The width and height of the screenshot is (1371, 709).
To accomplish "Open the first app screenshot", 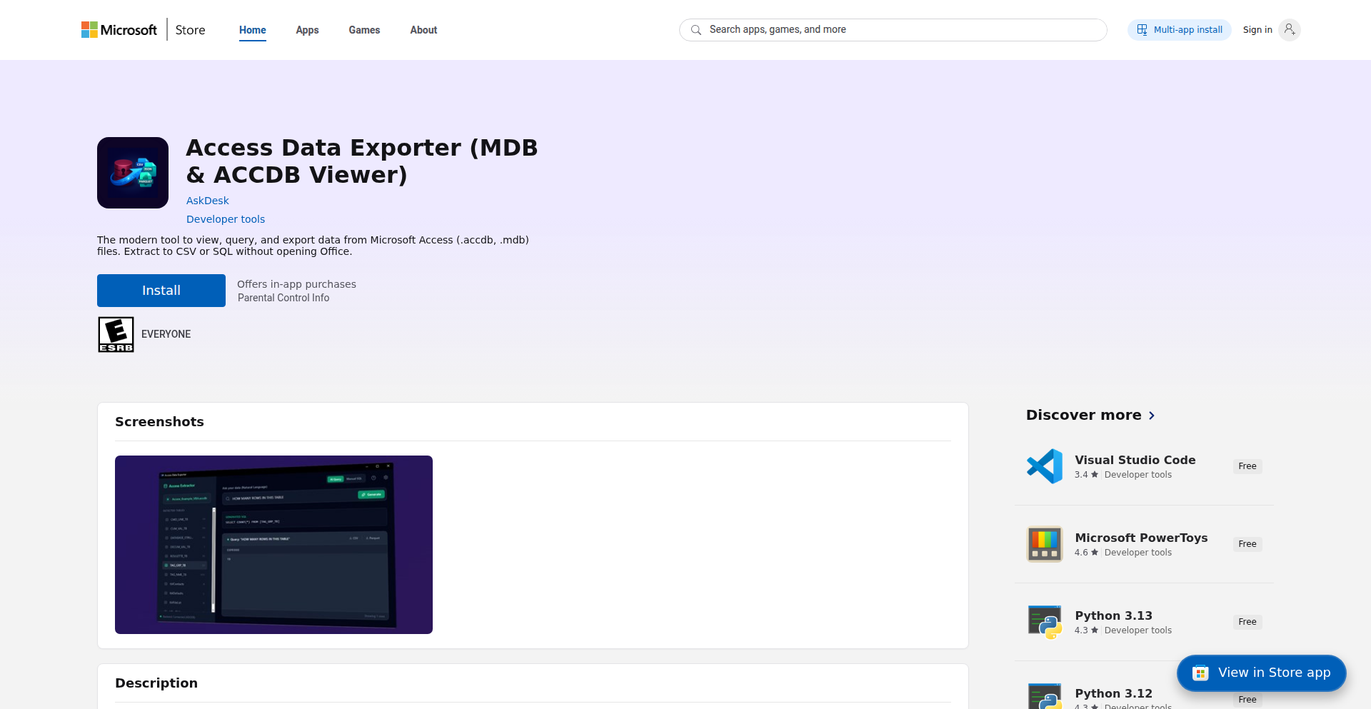I will point(273,544).
